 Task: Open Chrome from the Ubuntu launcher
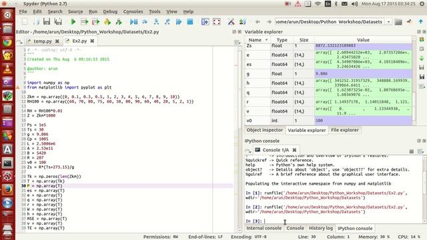coord(7,42)
